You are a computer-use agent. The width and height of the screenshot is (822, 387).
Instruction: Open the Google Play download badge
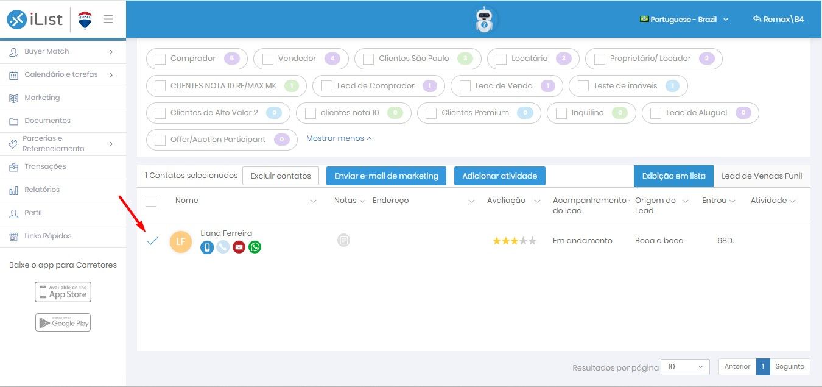(63, 322)
